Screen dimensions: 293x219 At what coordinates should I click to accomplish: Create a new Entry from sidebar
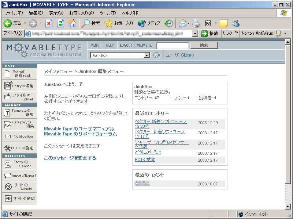[x=19, y=74]
